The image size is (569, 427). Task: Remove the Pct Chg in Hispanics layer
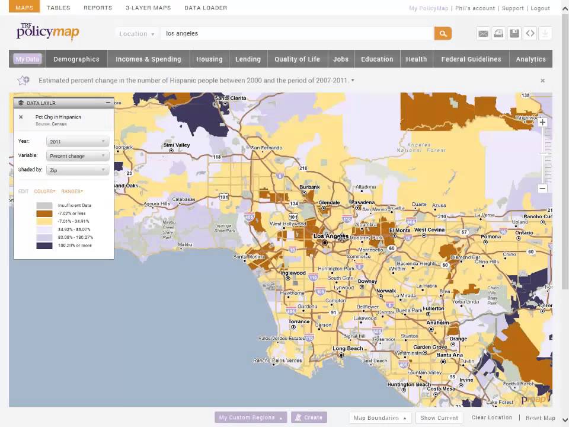pos(21,117)
